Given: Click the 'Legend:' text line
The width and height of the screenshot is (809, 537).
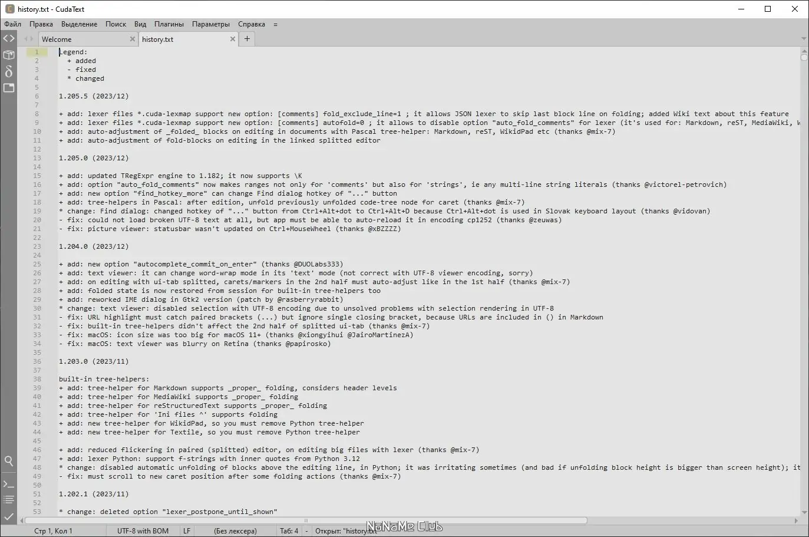Looking at the screenshot, I should coord(73,52).
